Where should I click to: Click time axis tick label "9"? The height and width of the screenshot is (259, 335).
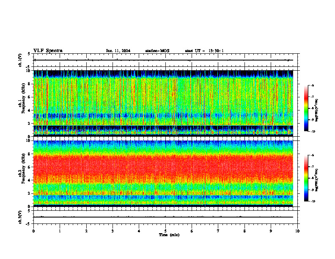(x=271, y=231)
